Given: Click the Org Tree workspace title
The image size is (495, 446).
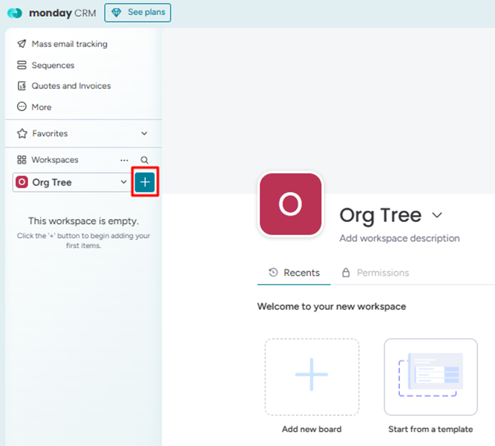Looking at the screenshot, I should (x=380, y=215).
